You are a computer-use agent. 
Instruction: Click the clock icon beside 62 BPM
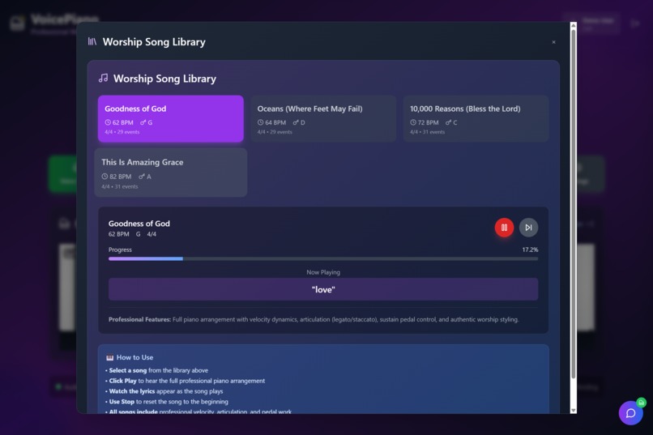(x=108, y=122)
